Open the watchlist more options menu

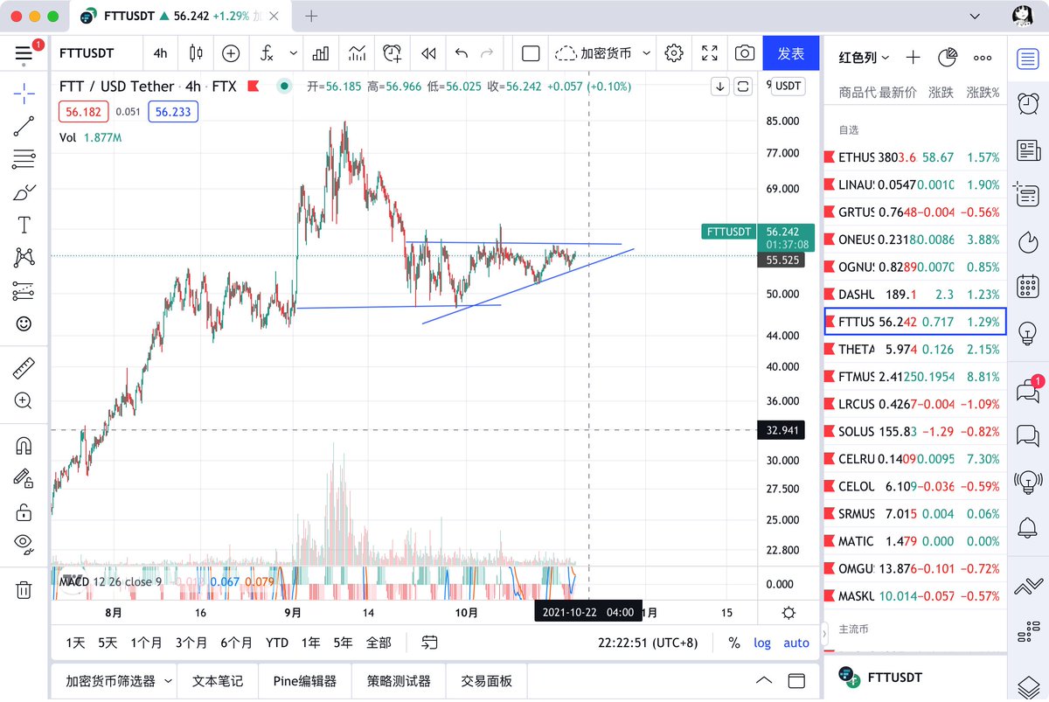983,57
